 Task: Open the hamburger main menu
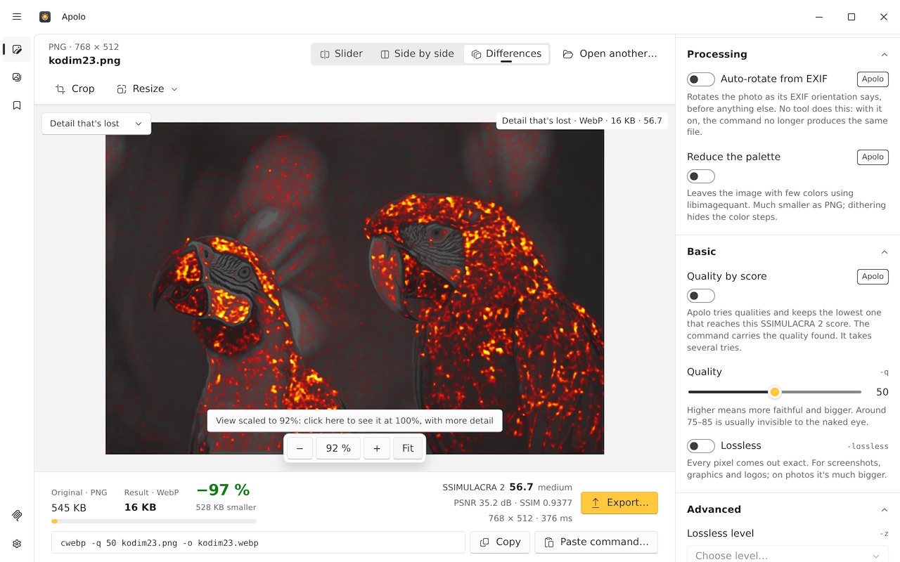[x=17, y=17]
